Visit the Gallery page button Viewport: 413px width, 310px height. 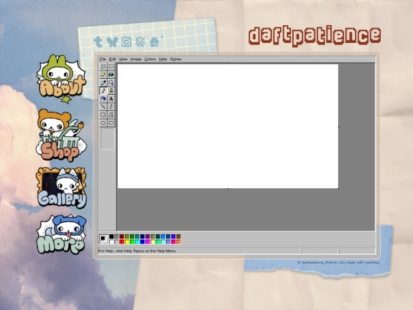coord(62,188)
